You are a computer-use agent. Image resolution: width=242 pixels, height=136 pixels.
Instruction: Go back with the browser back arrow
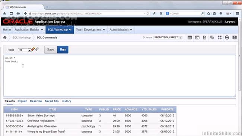click(25, 13)
